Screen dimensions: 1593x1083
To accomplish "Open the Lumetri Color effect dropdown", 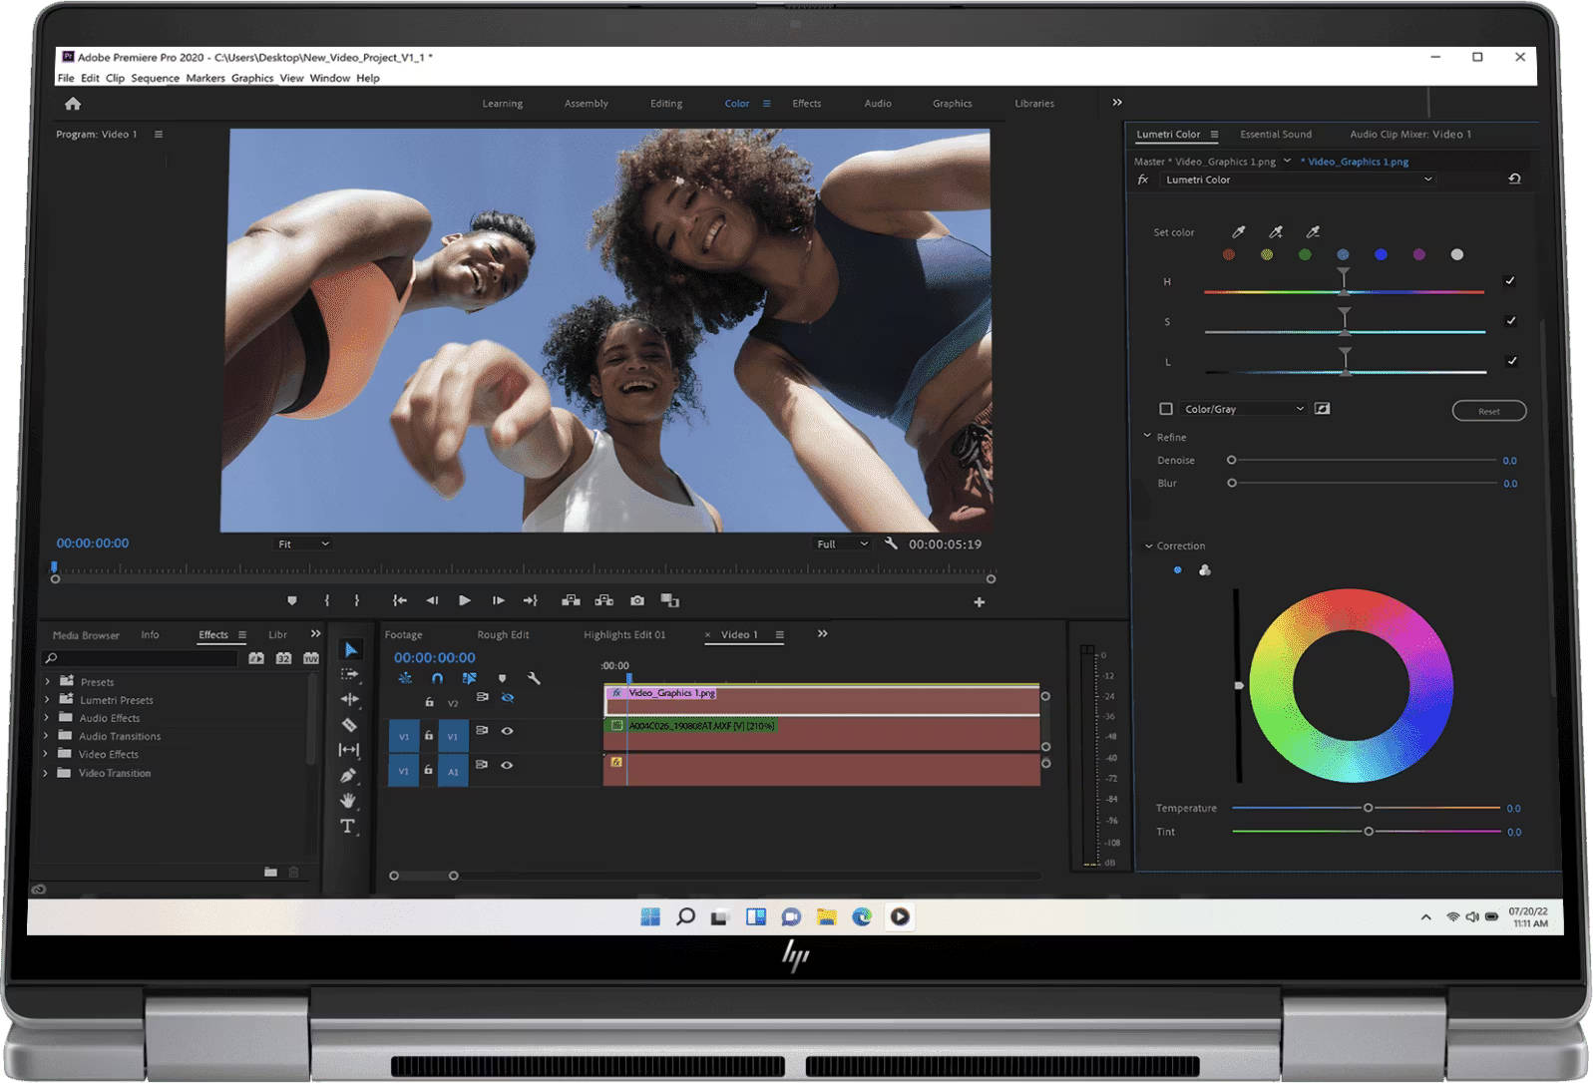I will 1298,180.
